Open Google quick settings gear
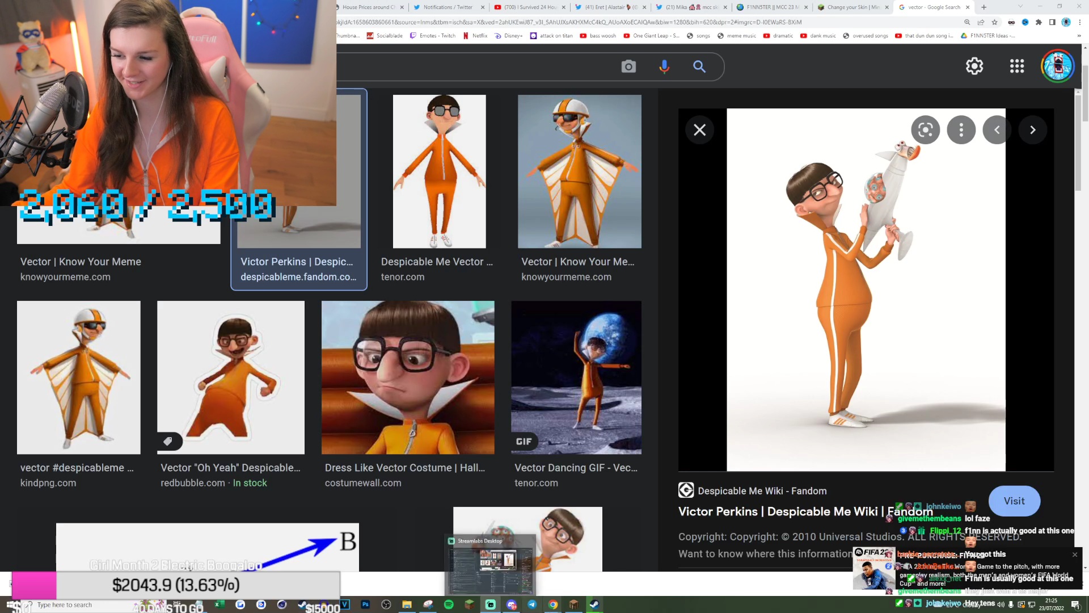The width and height of the screenshot is (1089, 613). (x=974, y=66)
